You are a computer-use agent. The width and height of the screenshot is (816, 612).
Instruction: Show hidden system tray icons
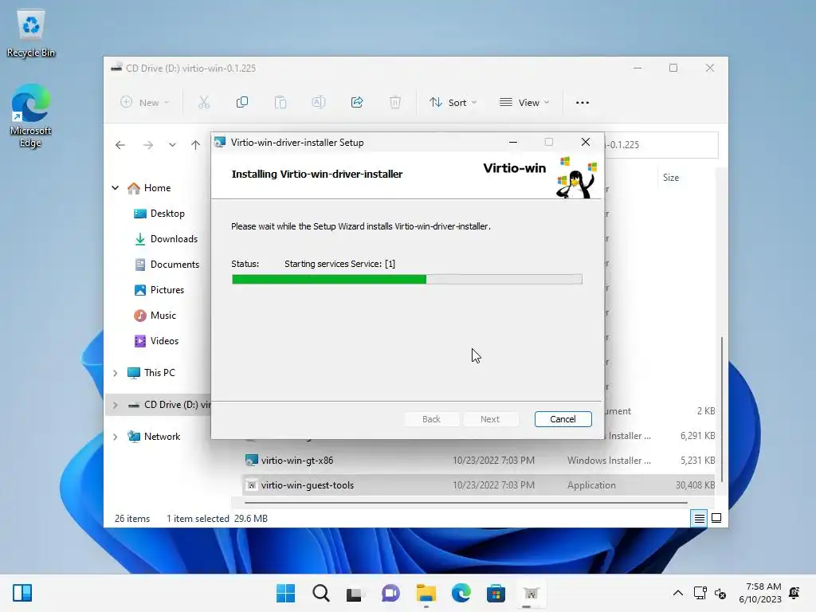(677, 593)
